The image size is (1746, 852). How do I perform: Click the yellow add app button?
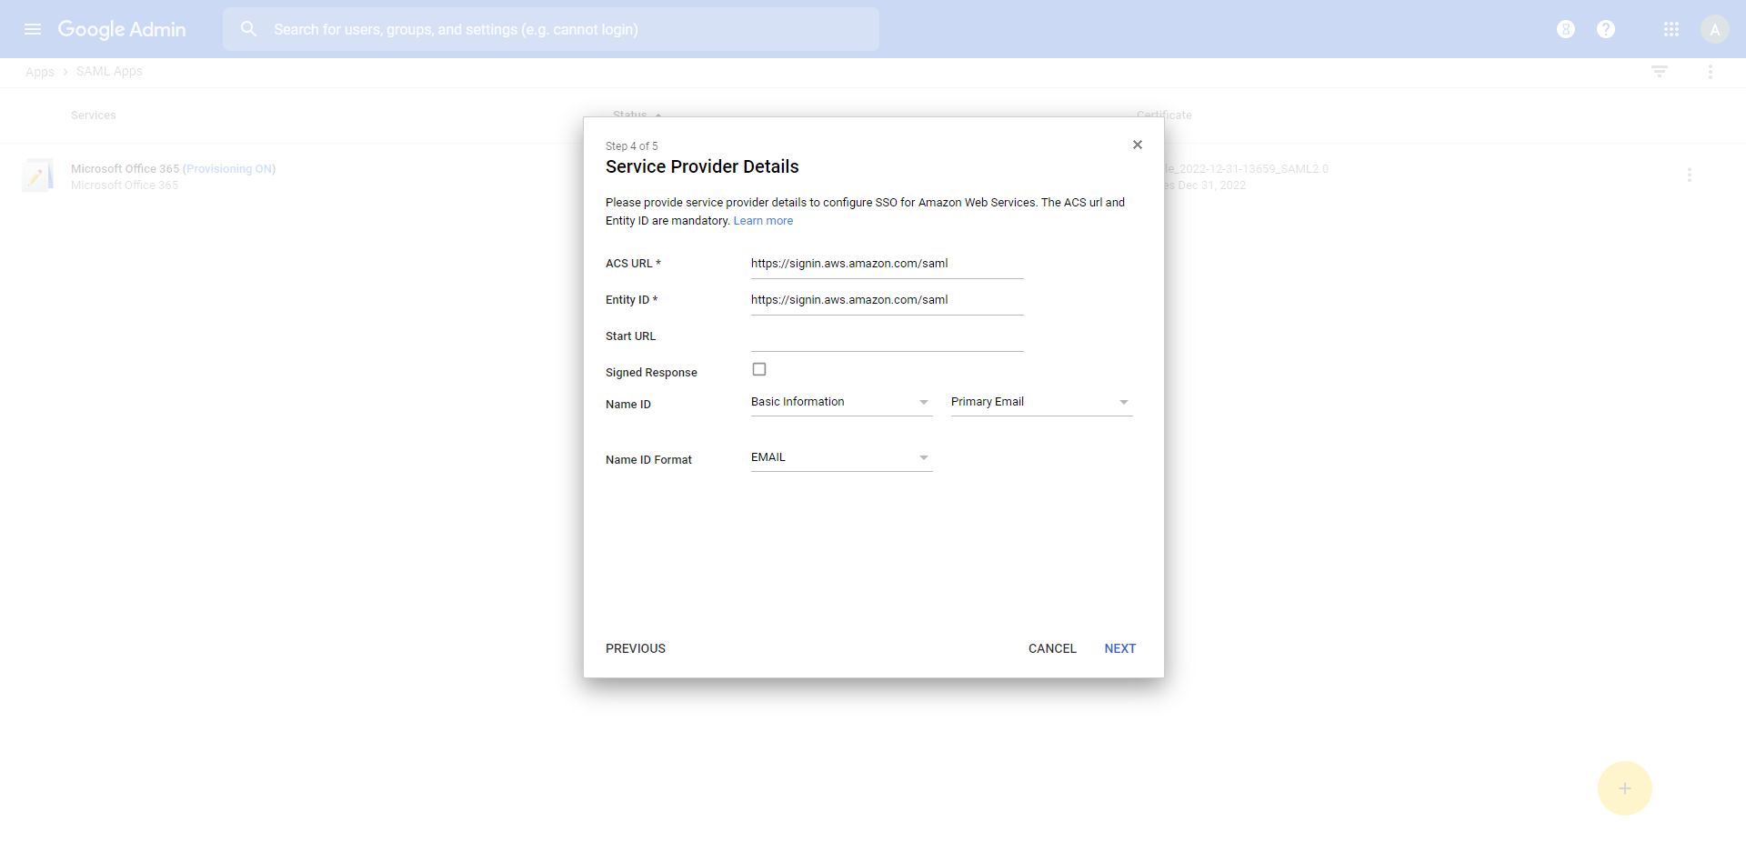click(x=1625, y=788)
